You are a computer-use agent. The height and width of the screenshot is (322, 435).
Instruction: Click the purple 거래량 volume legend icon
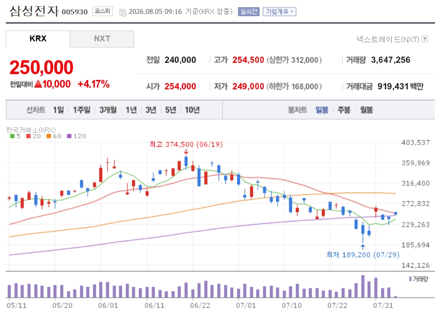click(411, 279)
